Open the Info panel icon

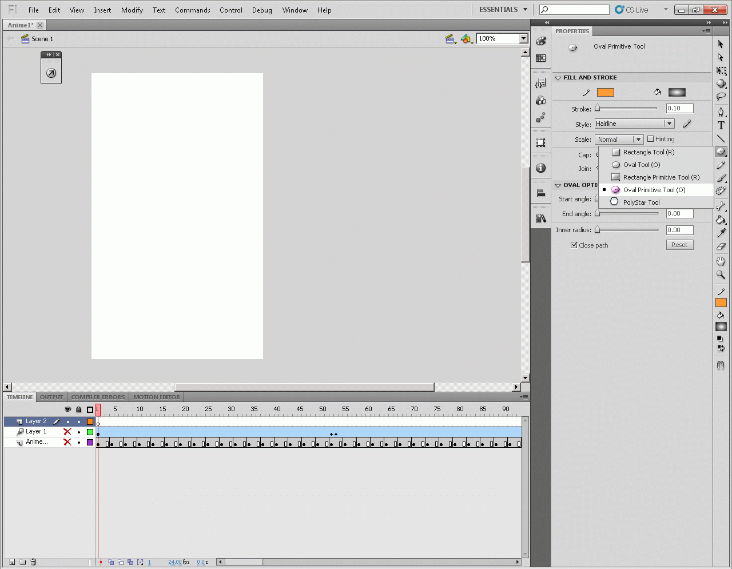[x=540, y=168]
